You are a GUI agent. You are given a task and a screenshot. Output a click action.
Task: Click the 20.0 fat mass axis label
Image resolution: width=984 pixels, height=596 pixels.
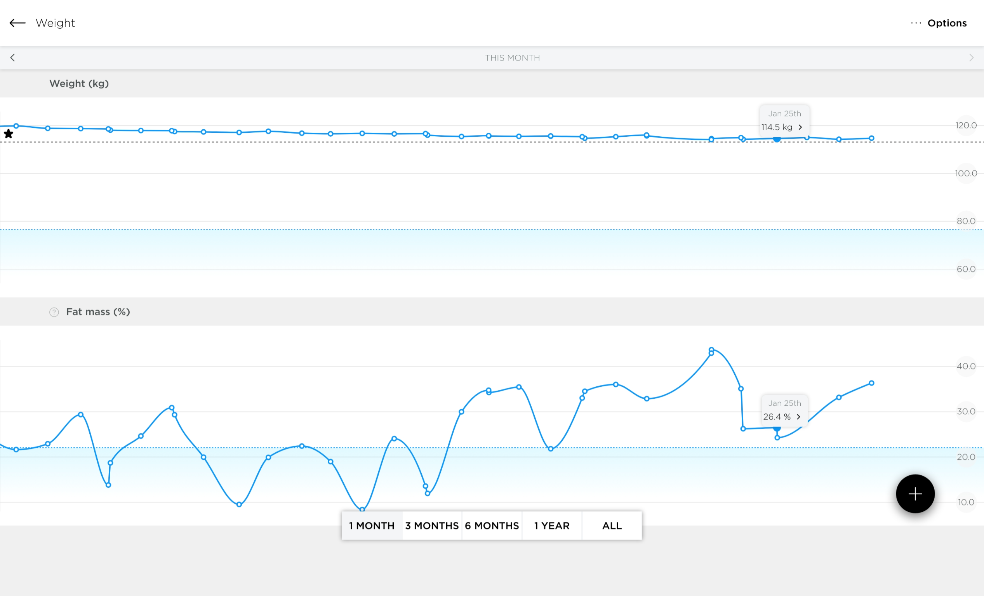click(x=966, y=457)
